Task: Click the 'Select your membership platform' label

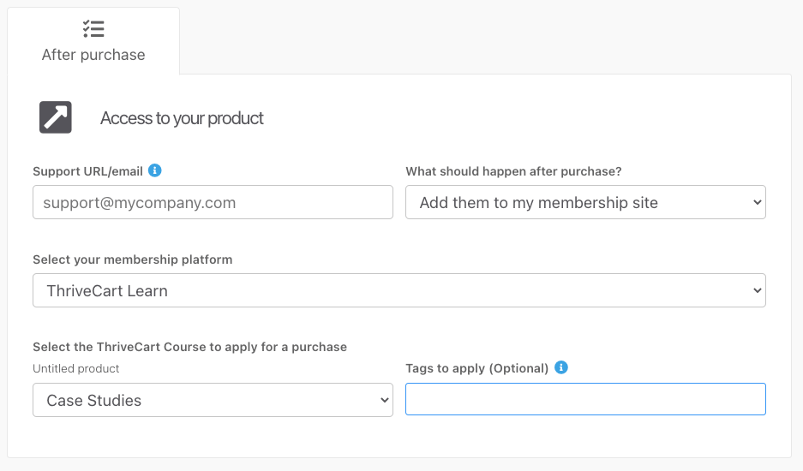Action: (x=133, y=259)
